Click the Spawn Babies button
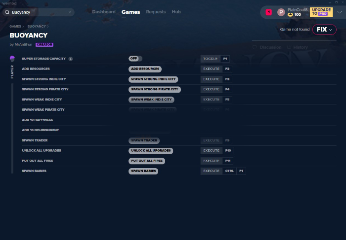The width and height of the screenshot is (346, 240). click(143, 171)
